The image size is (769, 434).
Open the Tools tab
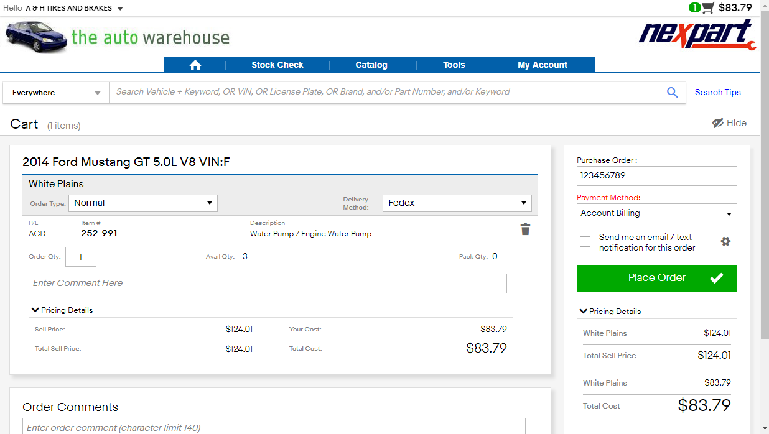(454, 65)
